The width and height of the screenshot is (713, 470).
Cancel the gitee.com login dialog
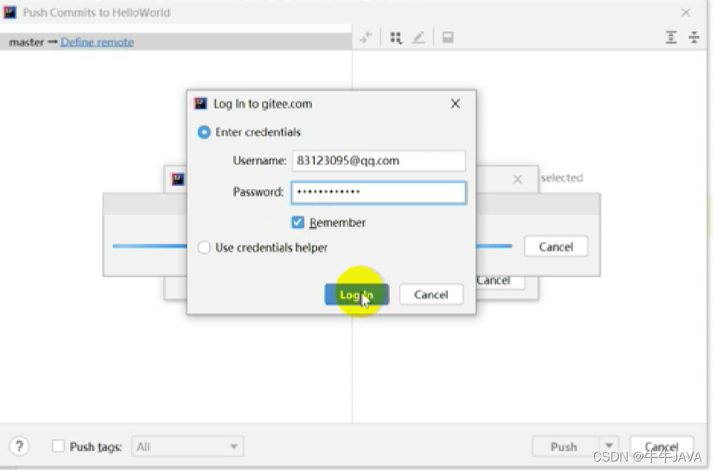point(431,295)
